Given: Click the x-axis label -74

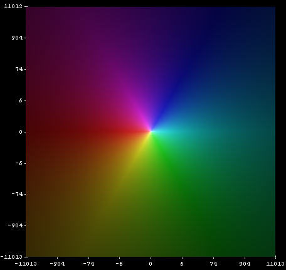Looking at the screenshot, I should tap(88, 264).
